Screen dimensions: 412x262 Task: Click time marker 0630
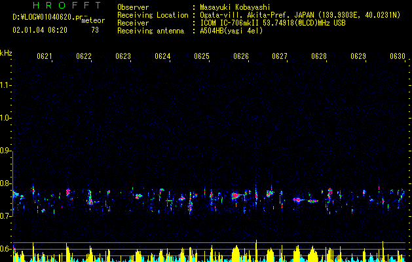398,56
